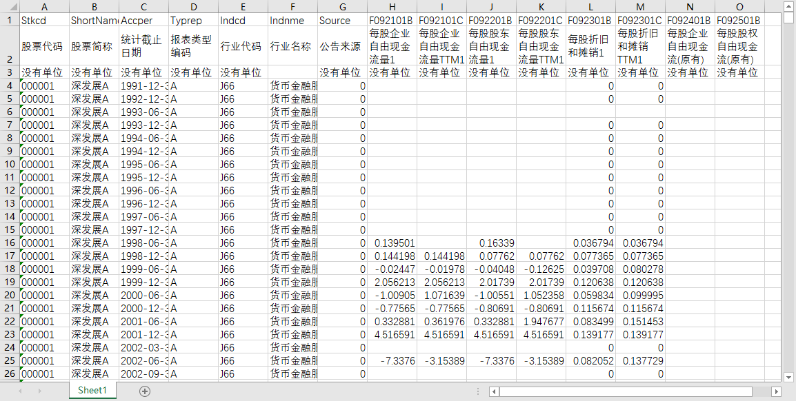Image resolution: width=796 pixels, height=401 pixels.
Task: Select row 16 header
Action: point(10,243)
